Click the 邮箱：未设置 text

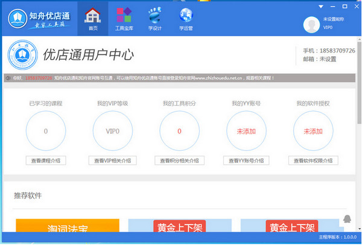click(x=320, y=59)
